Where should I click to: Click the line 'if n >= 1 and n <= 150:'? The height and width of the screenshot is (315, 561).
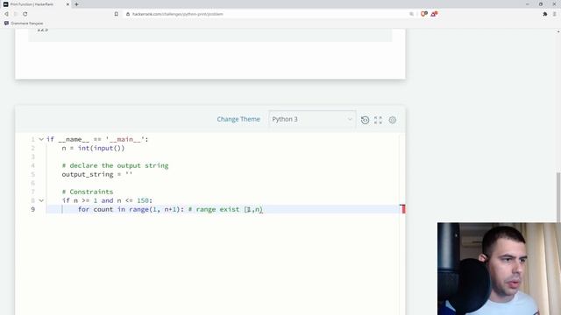coord(107,200)
